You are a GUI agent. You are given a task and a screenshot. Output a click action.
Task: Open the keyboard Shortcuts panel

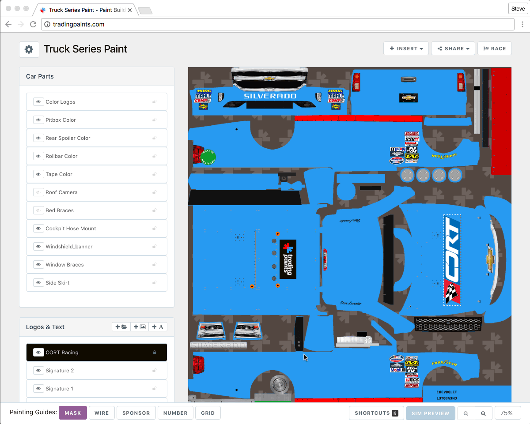(376, 413)
